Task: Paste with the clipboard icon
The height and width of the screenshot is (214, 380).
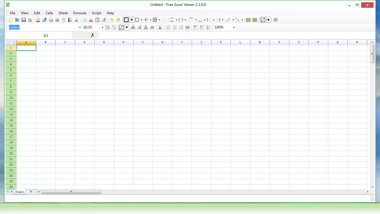Action: [97, 20]
